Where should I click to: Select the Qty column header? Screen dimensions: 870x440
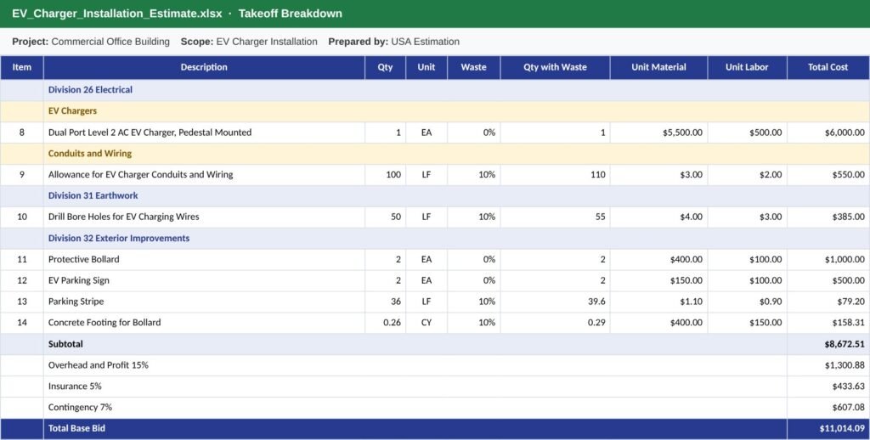click(x=385, y=67)
